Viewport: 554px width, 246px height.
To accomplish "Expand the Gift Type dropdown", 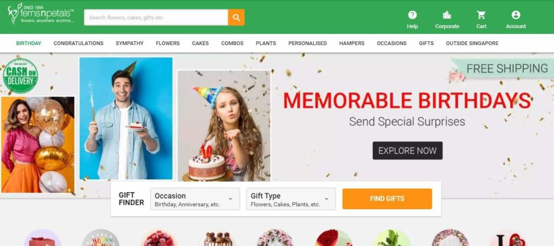I will click(291, 199).
